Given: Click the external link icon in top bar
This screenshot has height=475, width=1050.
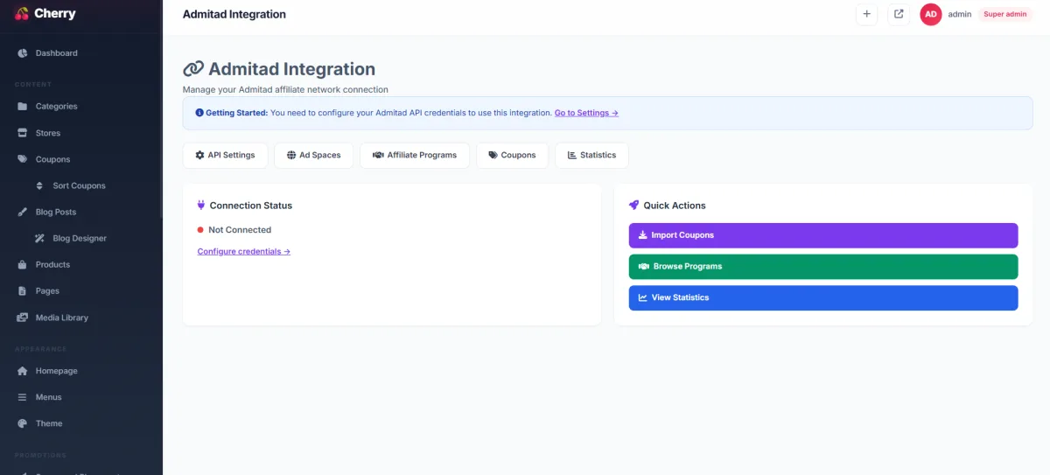Looking at the screenshot, I should click(899, 14).
